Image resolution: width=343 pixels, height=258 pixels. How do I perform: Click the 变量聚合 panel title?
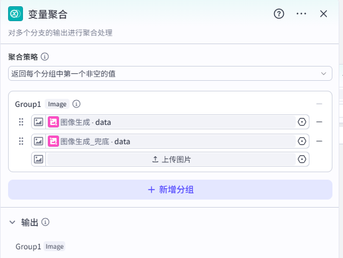pyautogui.click(x=48, y=14)
